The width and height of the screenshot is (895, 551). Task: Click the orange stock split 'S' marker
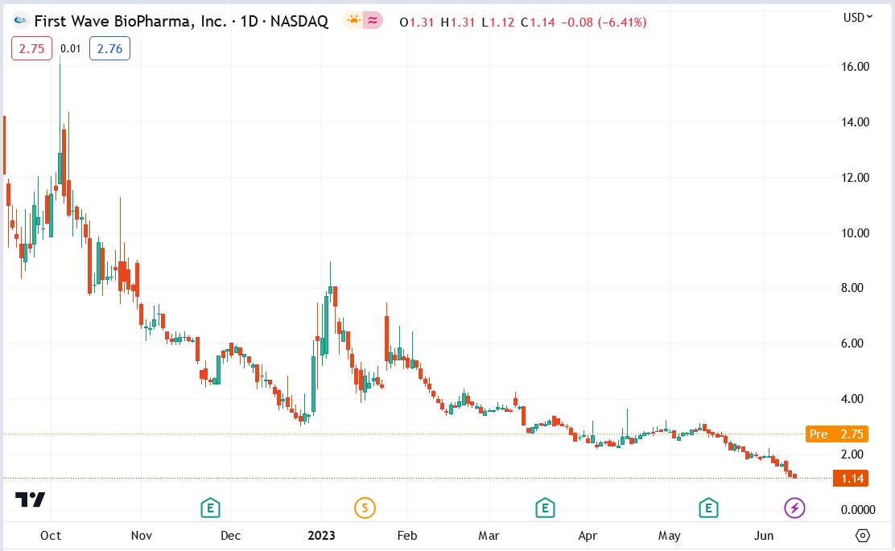point(365,508)
